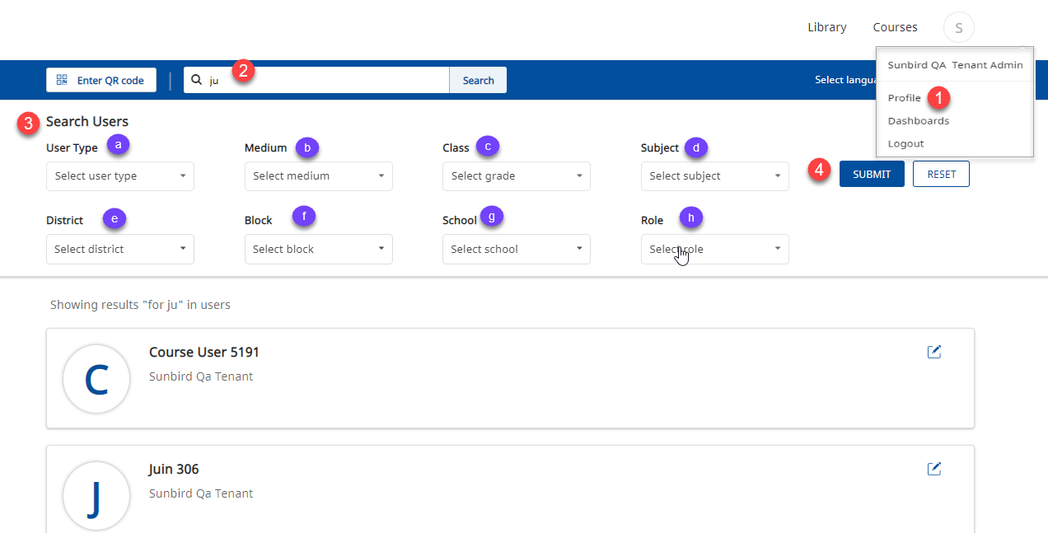The image size is (1048, 533).
Task: Expand the Select medium dropdown
Action: coord(318,175)
